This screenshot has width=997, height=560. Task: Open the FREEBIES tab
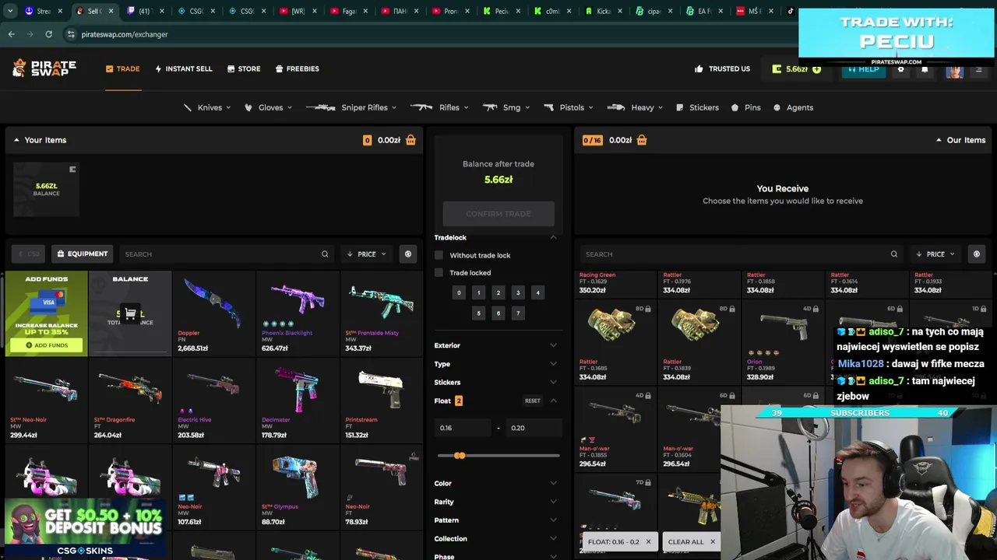pyautogui.click(x=298, y=68)
